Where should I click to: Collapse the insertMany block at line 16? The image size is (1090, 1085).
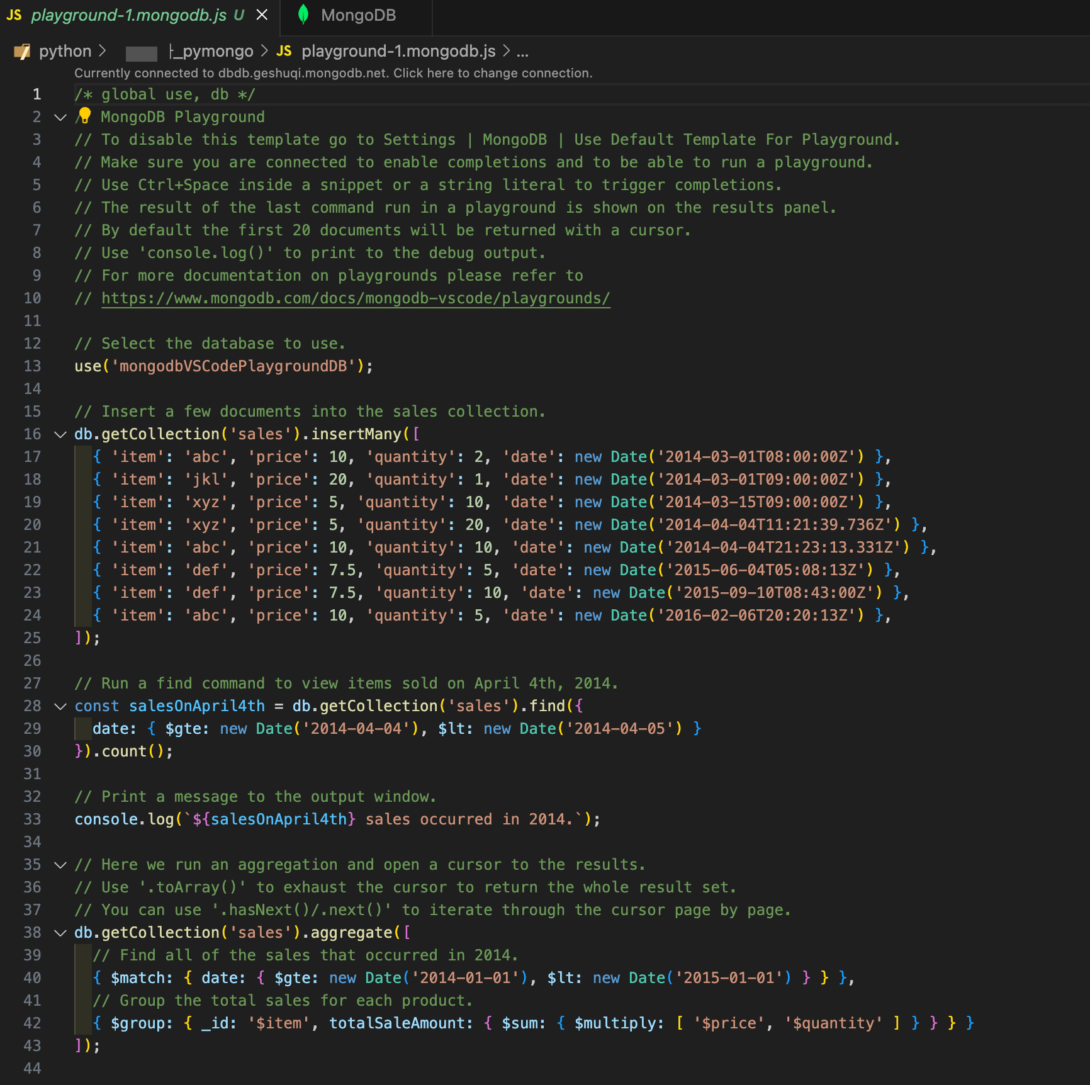60,434
